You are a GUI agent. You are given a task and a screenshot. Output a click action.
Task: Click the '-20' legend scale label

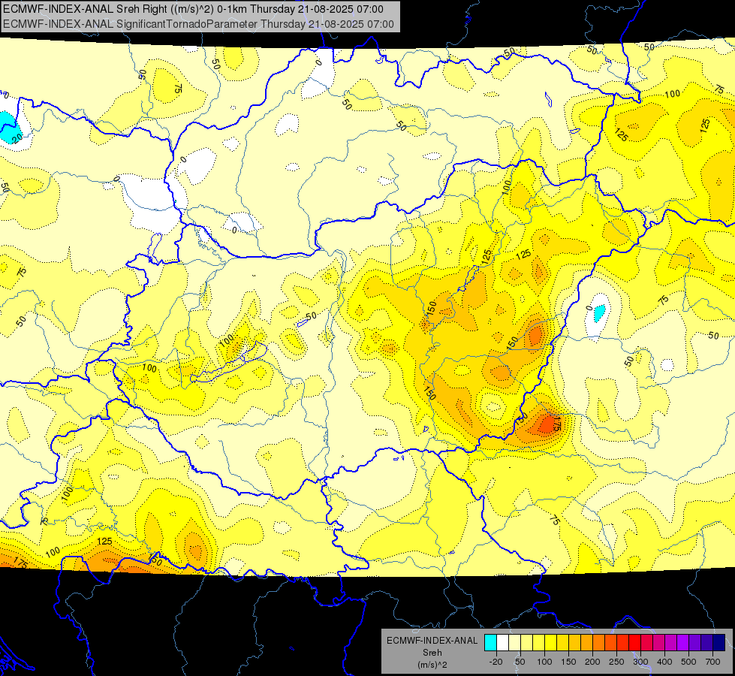point(496,662)
